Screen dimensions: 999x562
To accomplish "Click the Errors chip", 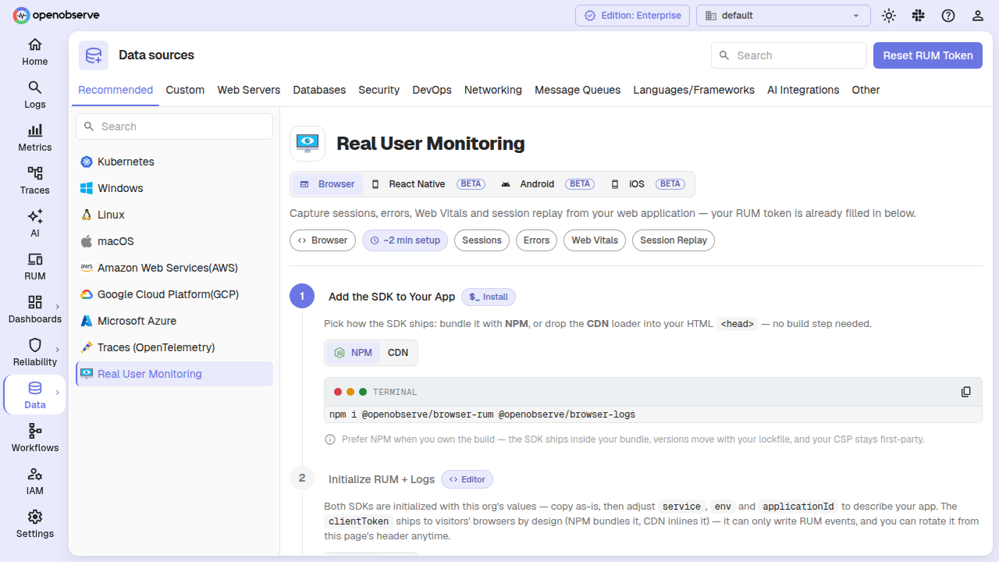I will 536,240.
